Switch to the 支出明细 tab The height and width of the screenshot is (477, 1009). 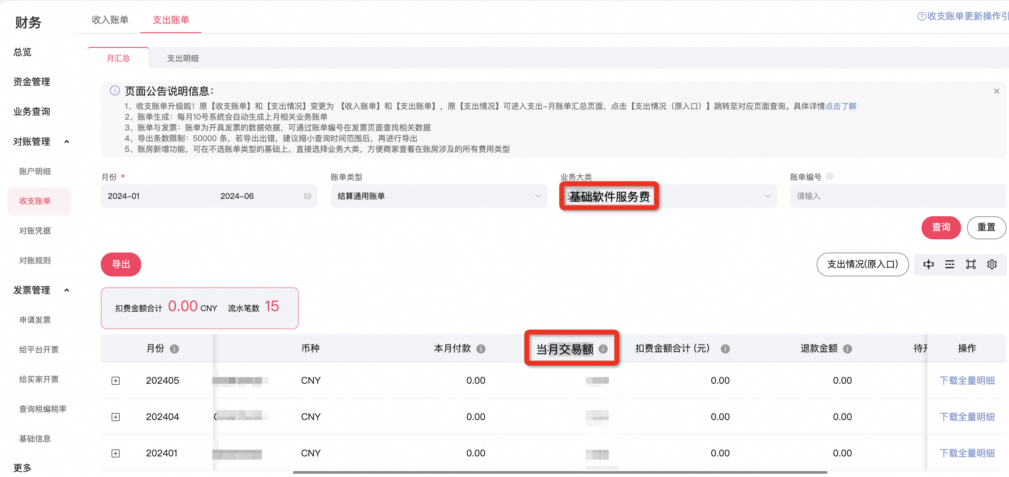183,58
